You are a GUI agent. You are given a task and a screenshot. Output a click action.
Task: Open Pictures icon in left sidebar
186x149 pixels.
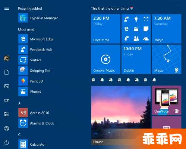[7, 86]
